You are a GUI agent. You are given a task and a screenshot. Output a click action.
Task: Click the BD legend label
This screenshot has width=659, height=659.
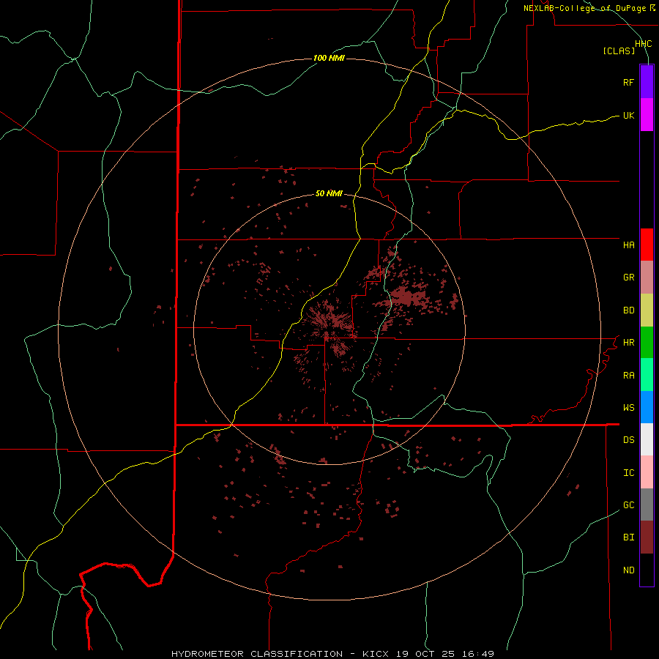click(x=628, y=310)
